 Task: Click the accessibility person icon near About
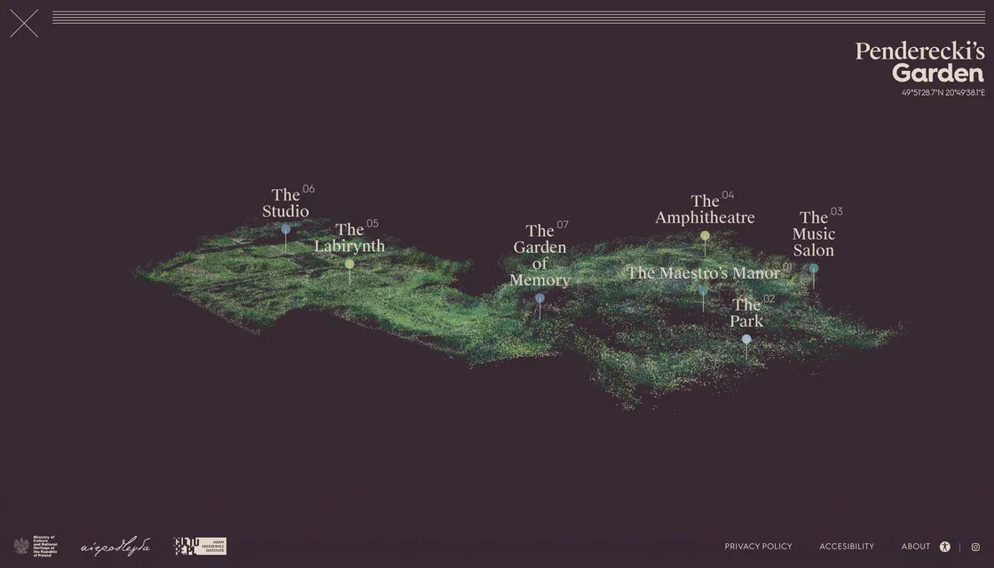944,546
